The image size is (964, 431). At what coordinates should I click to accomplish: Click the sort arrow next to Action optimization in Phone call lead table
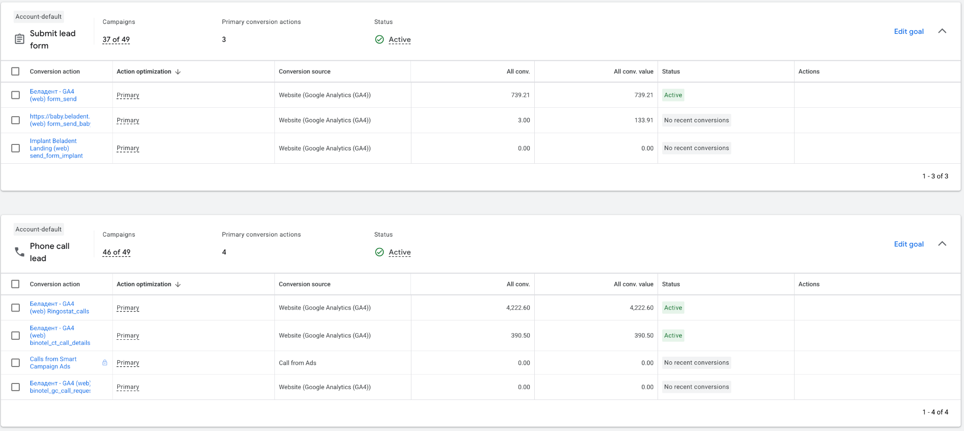coord(178,284)
